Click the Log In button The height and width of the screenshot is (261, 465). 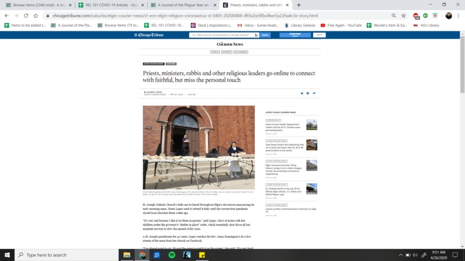coord(319,35)
